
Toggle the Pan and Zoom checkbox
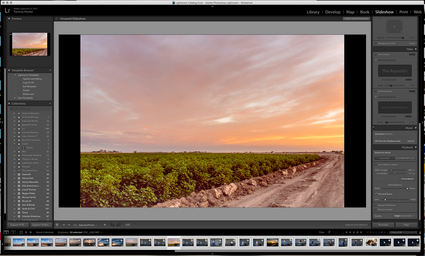pyautogui.click(x=375, y=194)
